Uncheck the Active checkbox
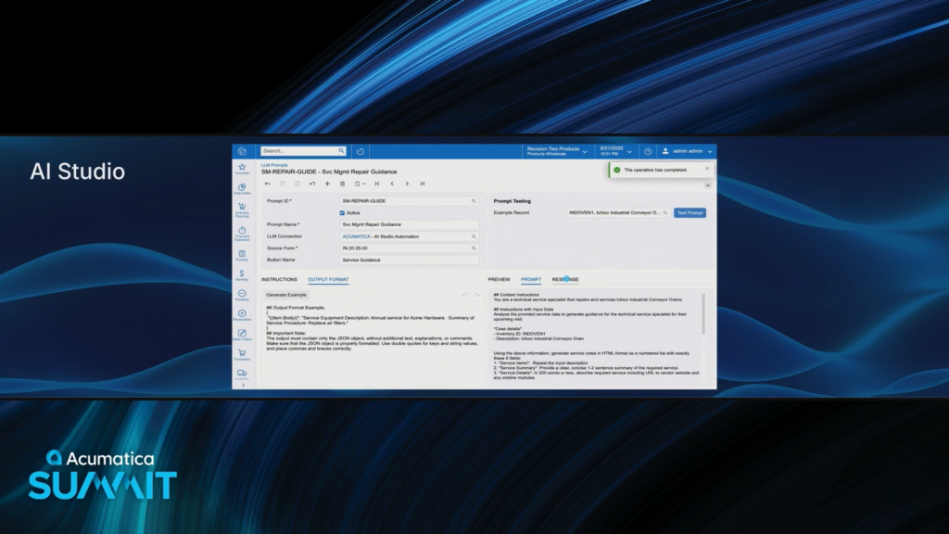The width and height of the screenshot is (949, 534). tap(342, 212)
